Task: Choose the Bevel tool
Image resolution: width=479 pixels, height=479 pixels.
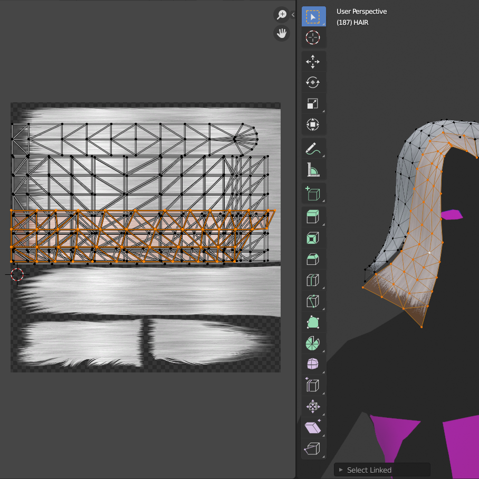Action: tap(313, 258)
